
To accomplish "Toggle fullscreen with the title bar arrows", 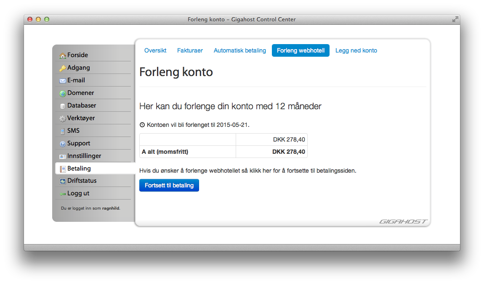I will tap(455, 19).
